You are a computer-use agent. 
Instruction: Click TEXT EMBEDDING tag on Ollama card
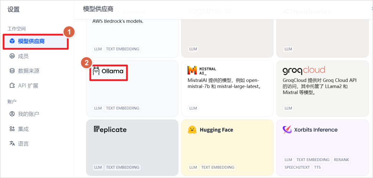[123, 108]
